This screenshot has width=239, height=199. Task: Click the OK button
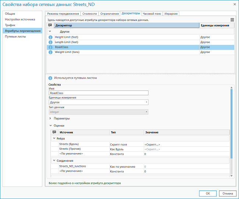(208, 193)
